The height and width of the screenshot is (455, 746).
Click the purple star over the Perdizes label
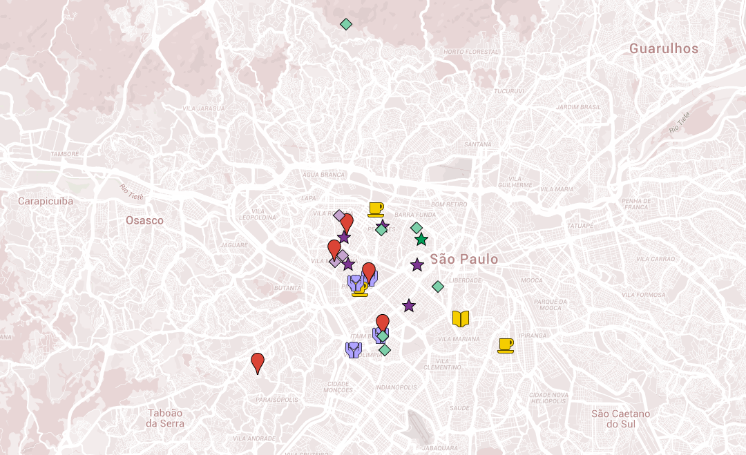383,225
